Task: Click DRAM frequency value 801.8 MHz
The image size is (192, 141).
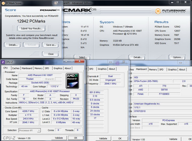Action: click(x=95, y=92)
